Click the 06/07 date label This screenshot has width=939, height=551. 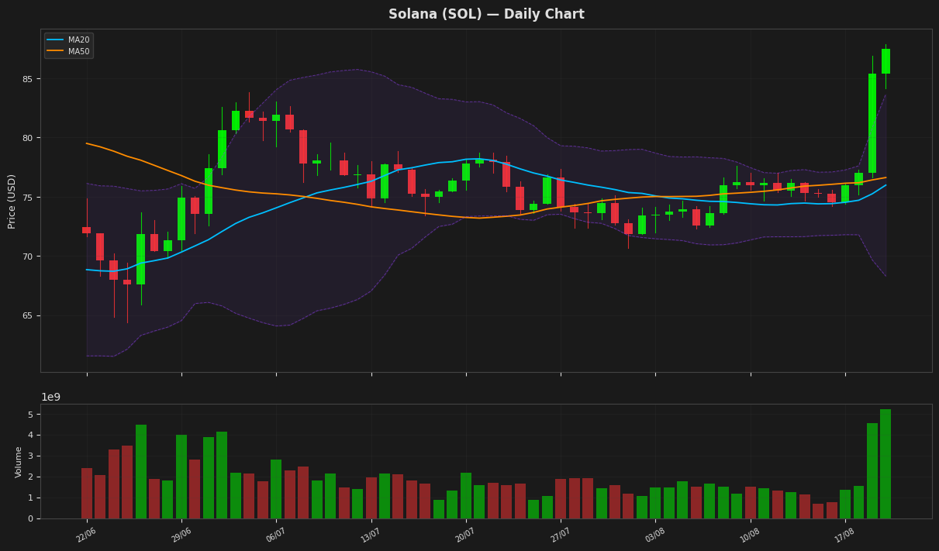pyautogui.click(x=276, y=535)
